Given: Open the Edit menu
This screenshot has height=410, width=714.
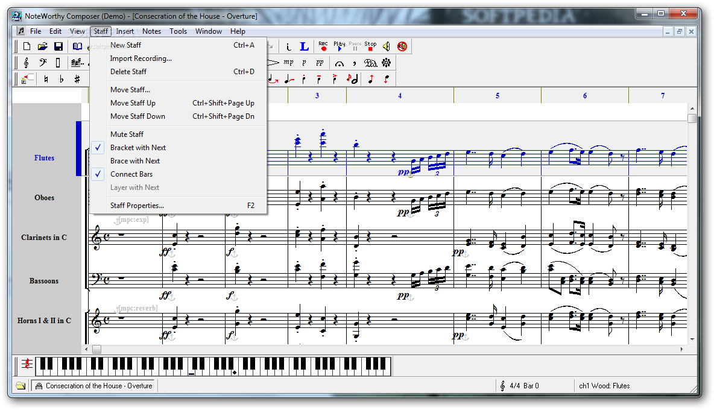Looking at the screenshot, I should [55, 31].
